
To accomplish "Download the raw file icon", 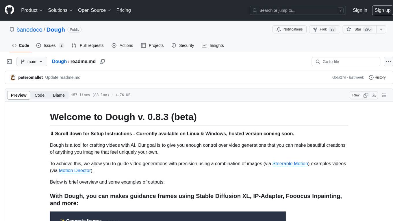I will [x=374, y=95].
